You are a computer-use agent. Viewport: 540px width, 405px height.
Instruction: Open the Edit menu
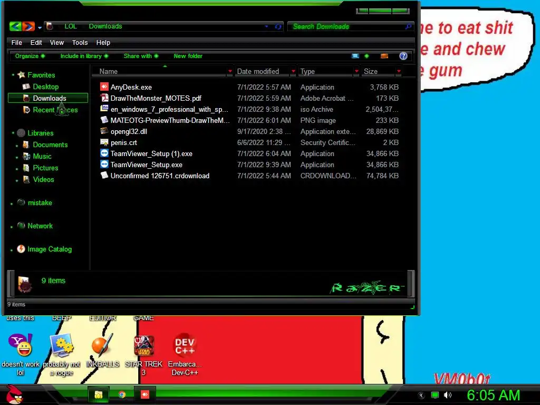36,42
